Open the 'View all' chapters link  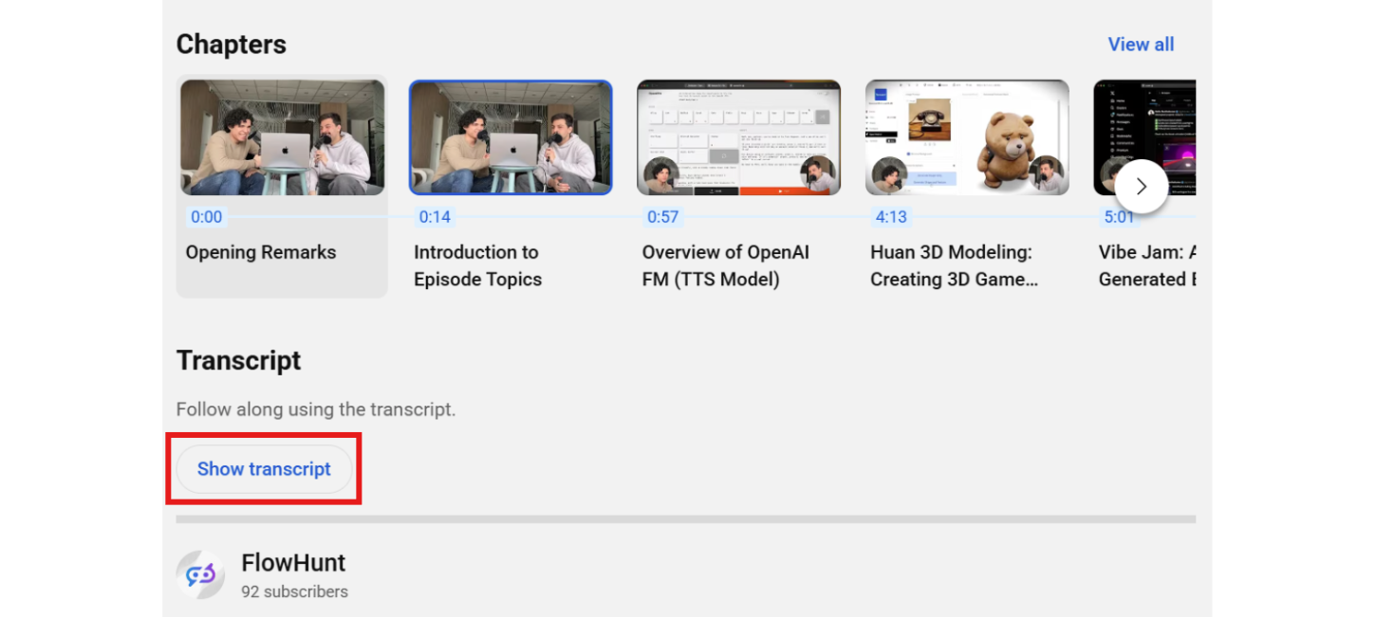click(x=1141, y=44)
